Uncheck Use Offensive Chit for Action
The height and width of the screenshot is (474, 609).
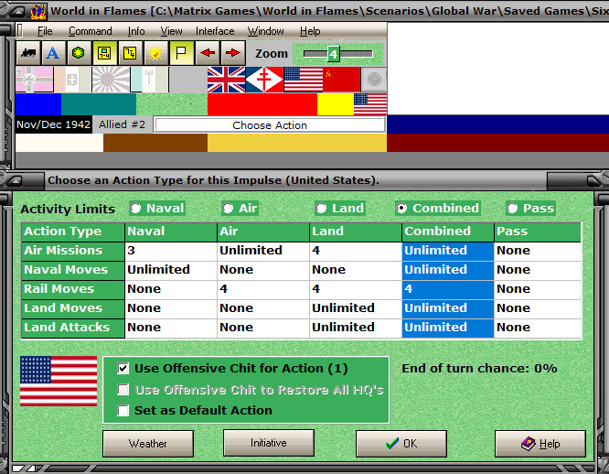[123, 368]
